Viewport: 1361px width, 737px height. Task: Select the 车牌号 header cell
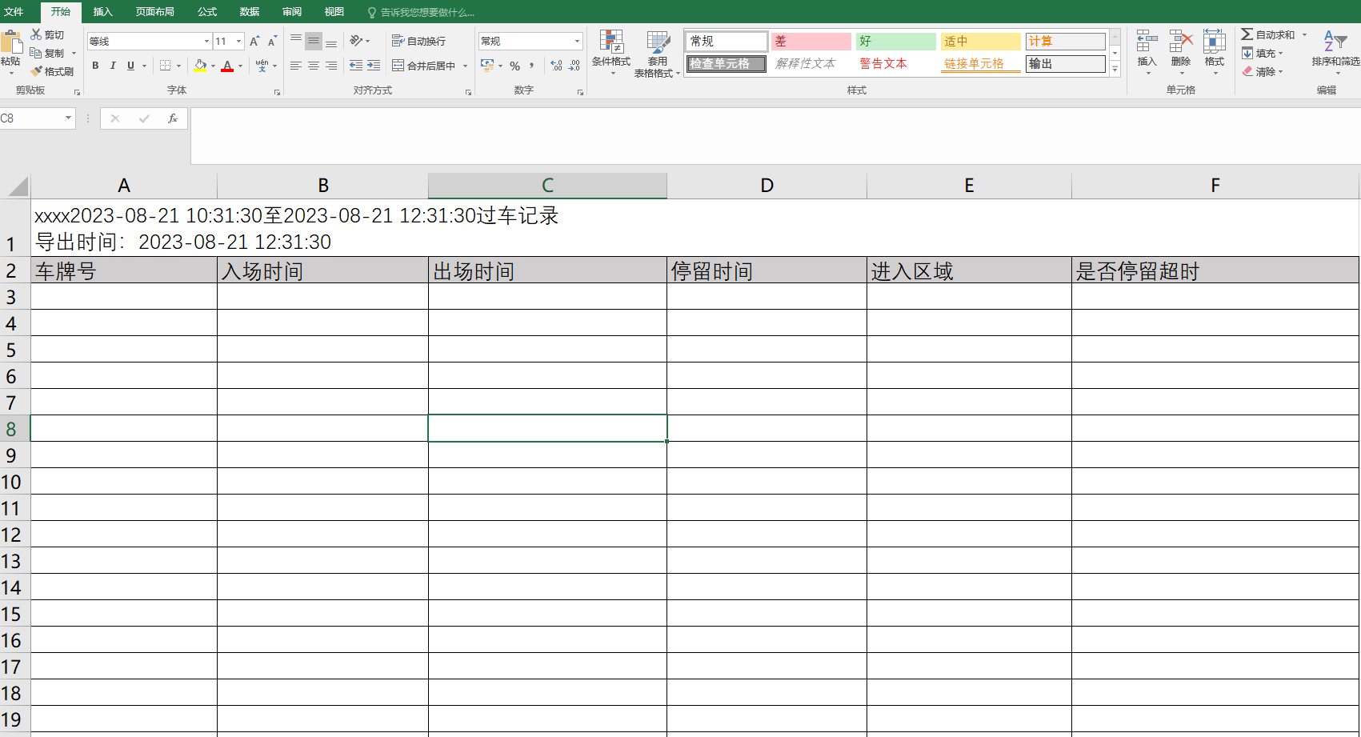point(124,270)
